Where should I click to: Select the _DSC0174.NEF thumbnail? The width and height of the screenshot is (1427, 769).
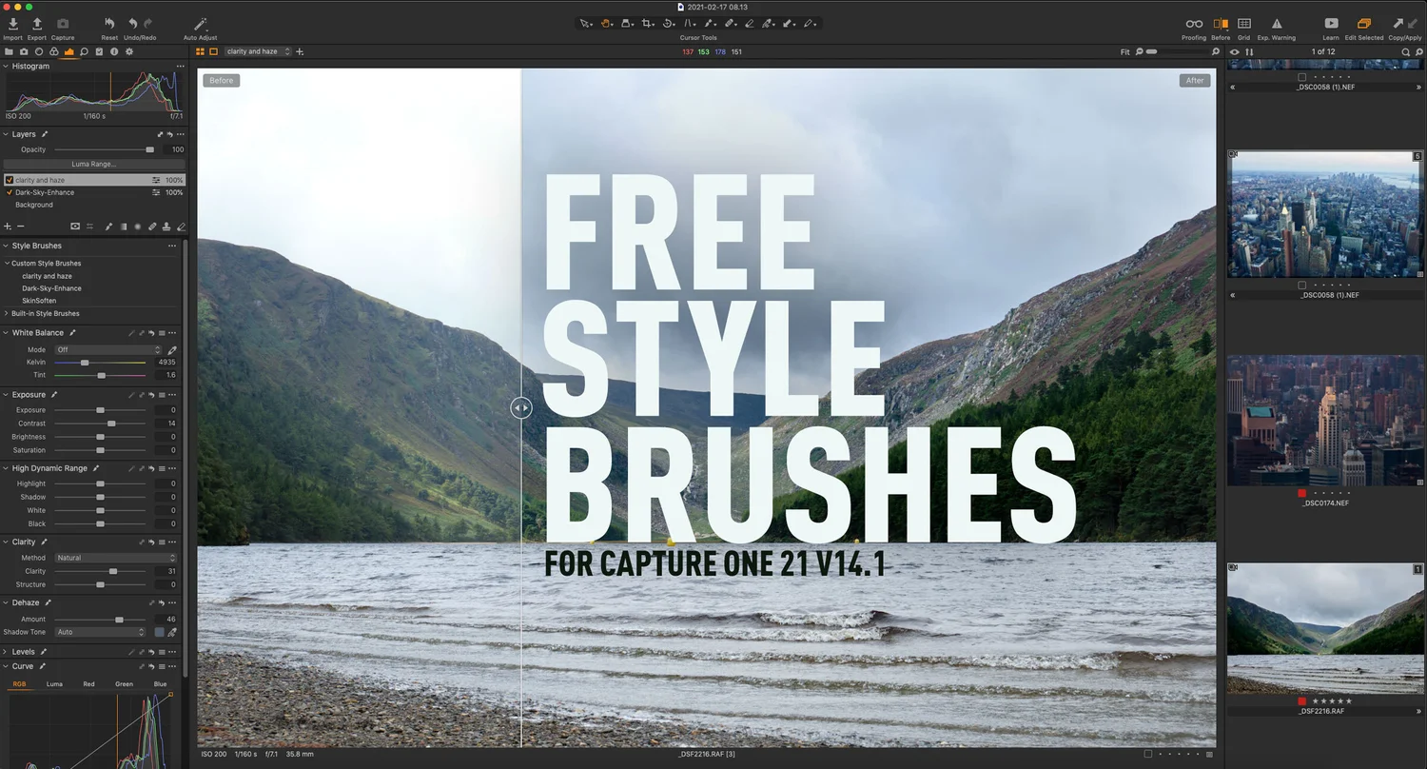(1323, 421)
